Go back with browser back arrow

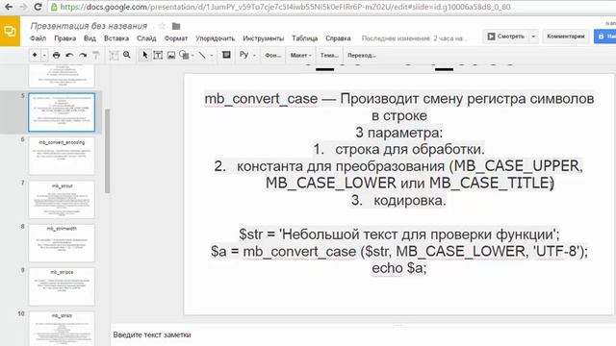pos(9,7)
